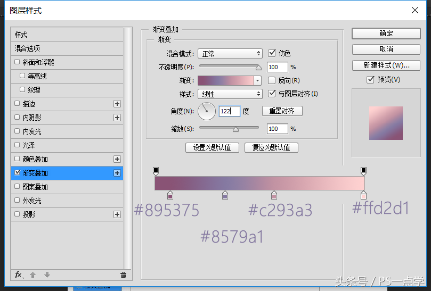Click the style list vertical scrollbar

(127, 148)
